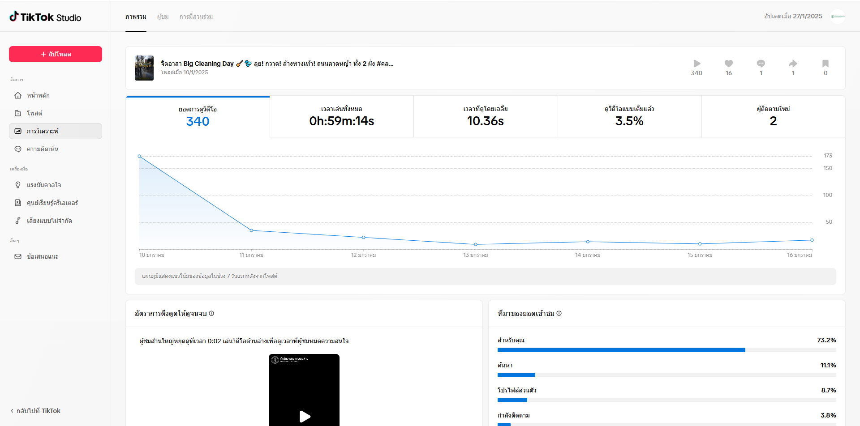Image resolution: width=860 pixels, height=426 pixels.
Task: Click the สำหรับคุณ 73.2% traffic bar
Action: pos(667,350)
